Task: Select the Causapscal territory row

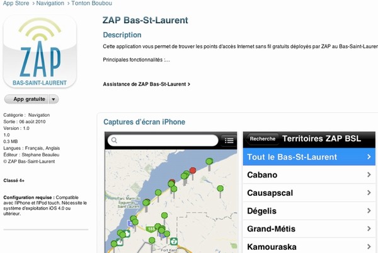Action: coord(309,193)
